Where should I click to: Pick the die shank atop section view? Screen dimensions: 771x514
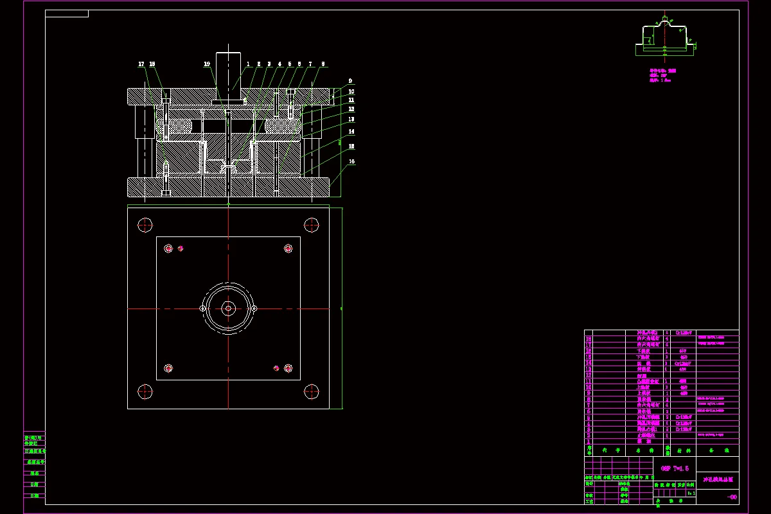point(228,76)
